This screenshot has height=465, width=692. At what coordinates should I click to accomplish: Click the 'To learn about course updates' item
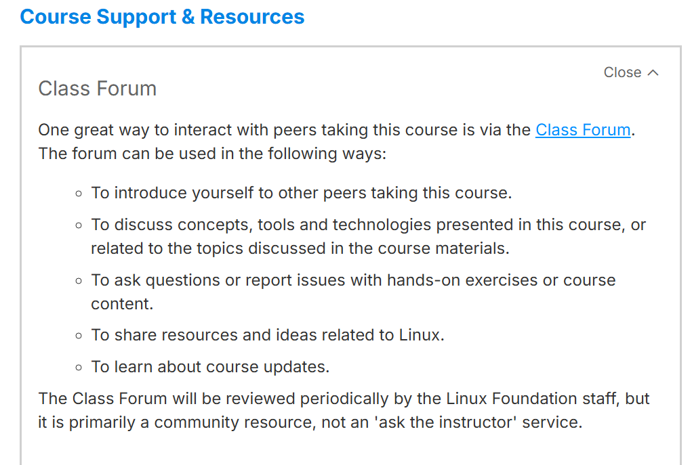(210, 367)
